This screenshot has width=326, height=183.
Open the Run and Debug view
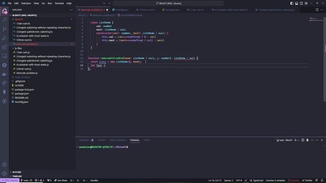tap(5, 38)
